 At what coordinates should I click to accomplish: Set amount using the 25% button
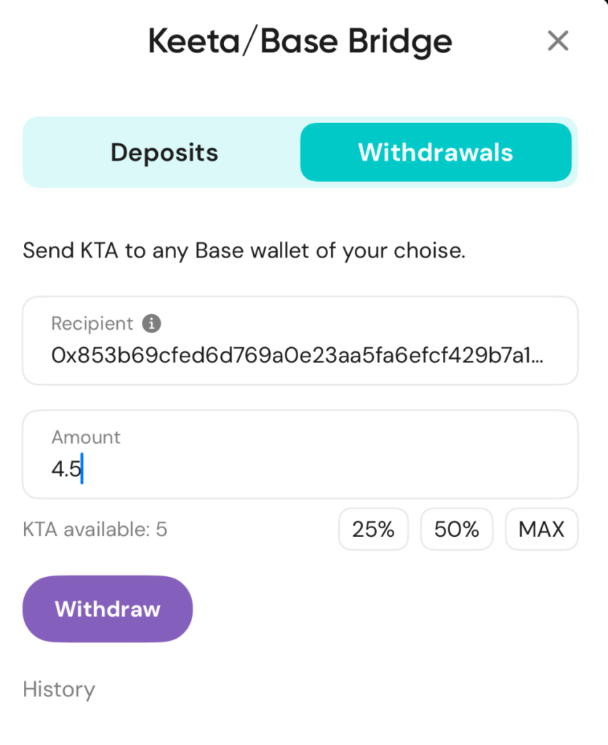coord(373,530)
